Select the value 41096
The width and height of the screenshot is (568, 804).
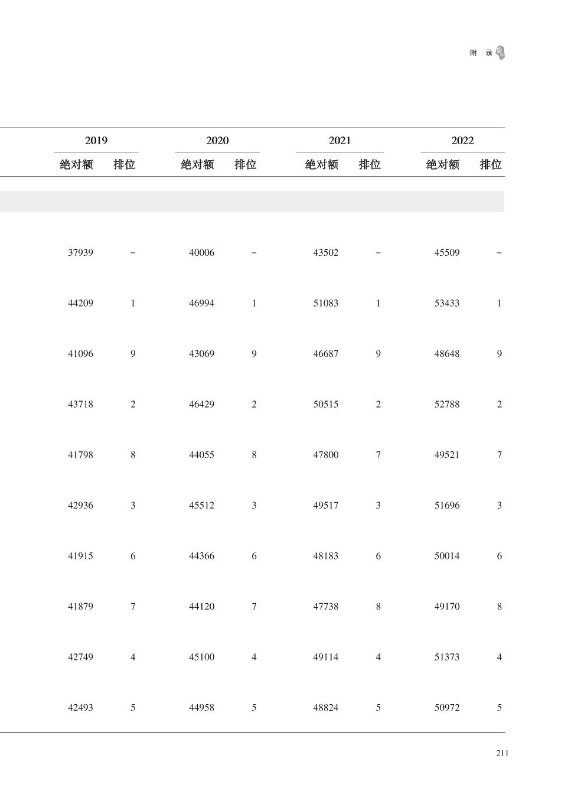click(x=80, y=354)
